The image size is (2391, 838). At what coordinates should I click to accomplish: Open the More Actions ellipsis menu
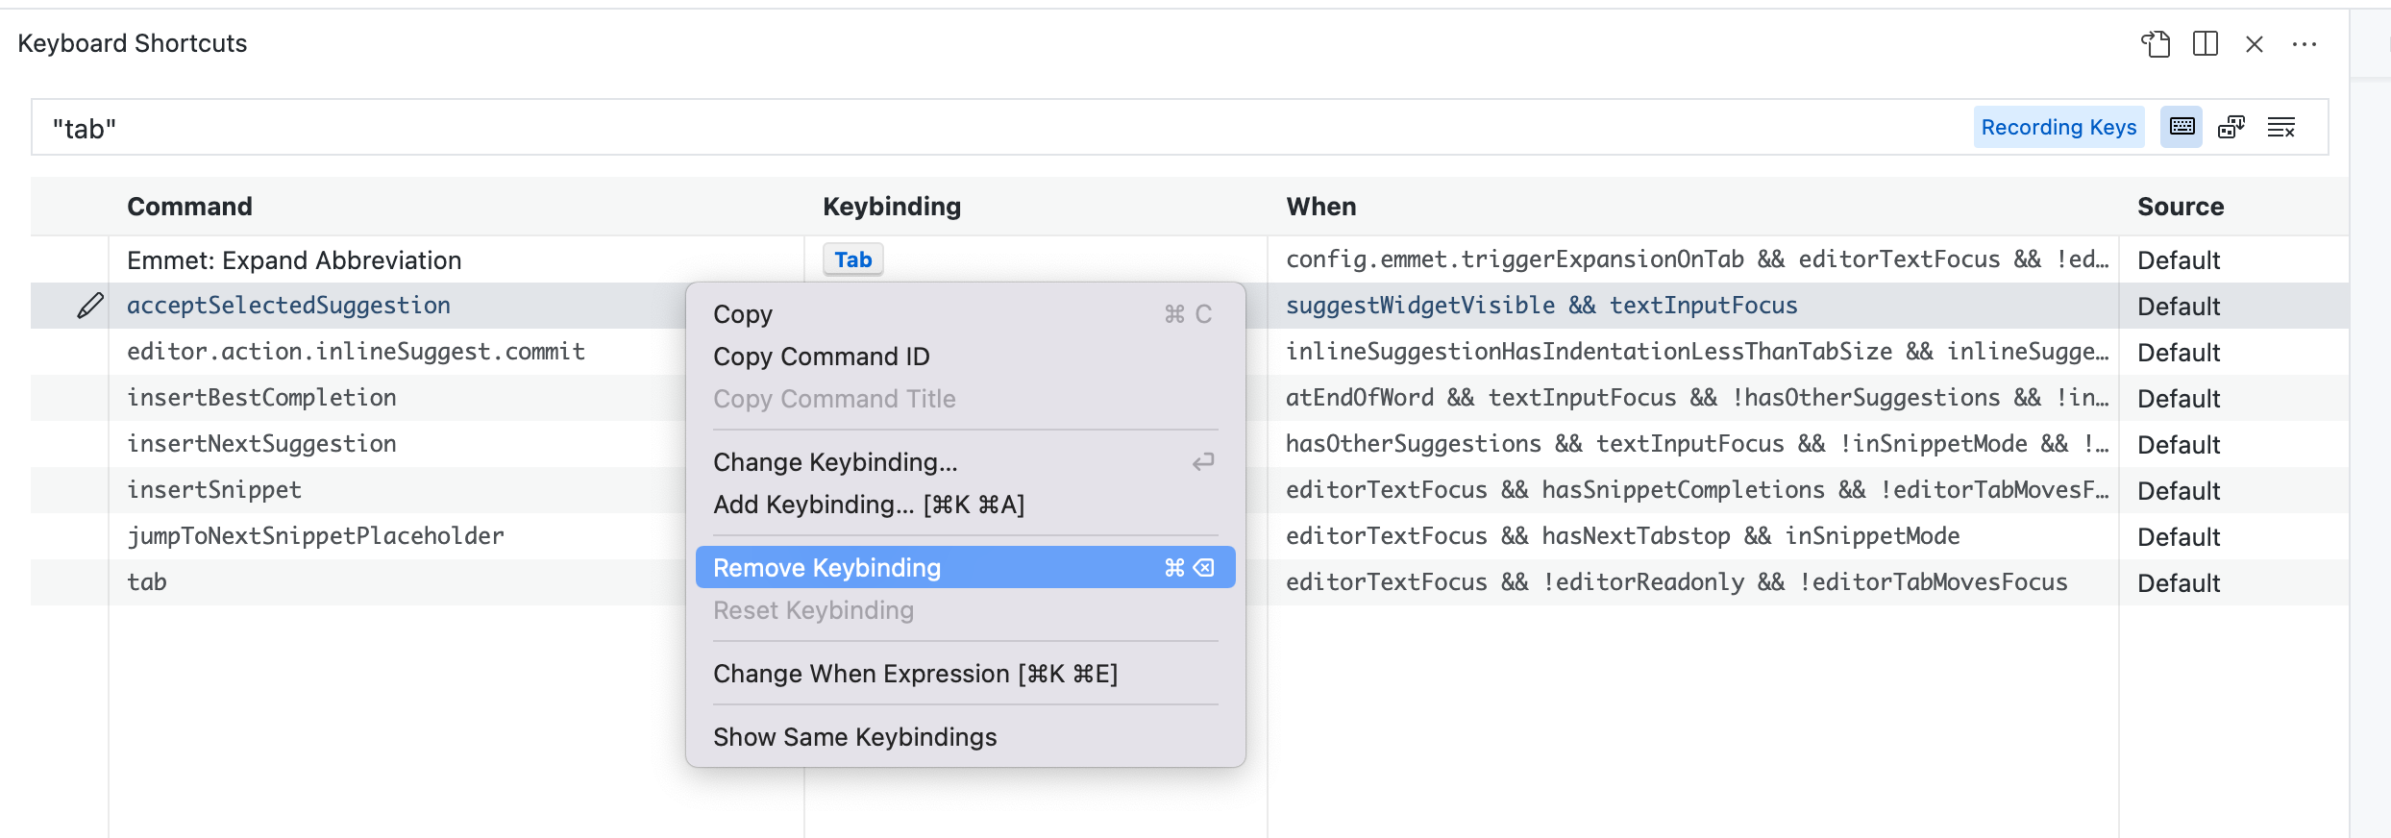click(2305, 44)
